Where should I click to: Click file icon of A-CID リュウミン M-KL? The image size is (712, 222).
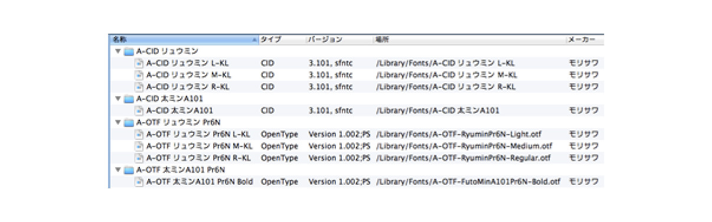(139, 74)
